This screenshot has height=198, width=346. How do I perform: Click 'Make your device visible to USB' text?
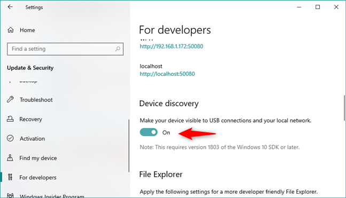pos(225,121)
